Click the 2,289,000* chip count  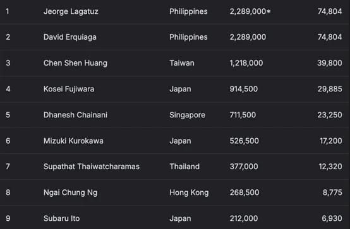click(x=250, y=11)
